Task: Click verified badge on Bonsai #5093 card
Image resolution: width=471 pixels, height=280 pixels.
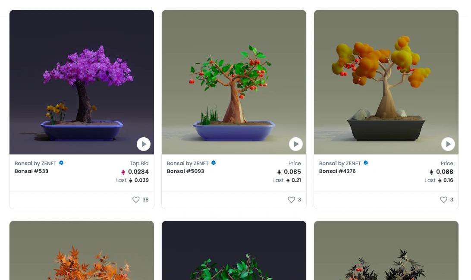Action: tap(214, 163)
